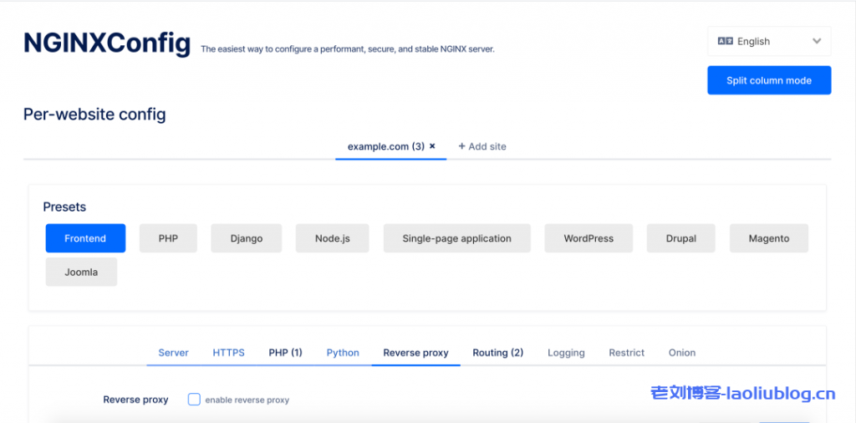Click Add site
This screenshot has height=423, width=856.
coord(482,146)
